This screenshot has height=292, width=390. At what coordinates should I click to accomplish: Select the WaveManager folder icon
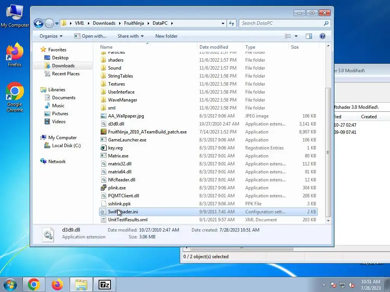(104, 100)
